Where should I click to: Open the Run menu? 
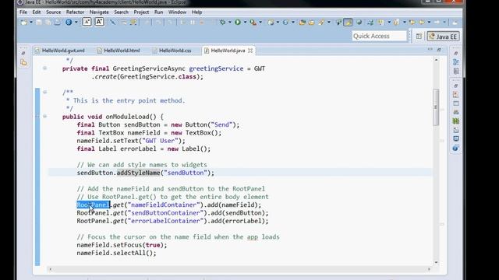(x=158, y=12)
